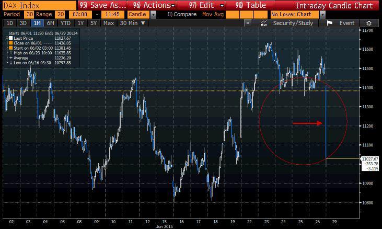Click orange swatch for Start on 06/02
This screenshot has height=229, width=382.
pyautogui.click(x=11, y=48)
